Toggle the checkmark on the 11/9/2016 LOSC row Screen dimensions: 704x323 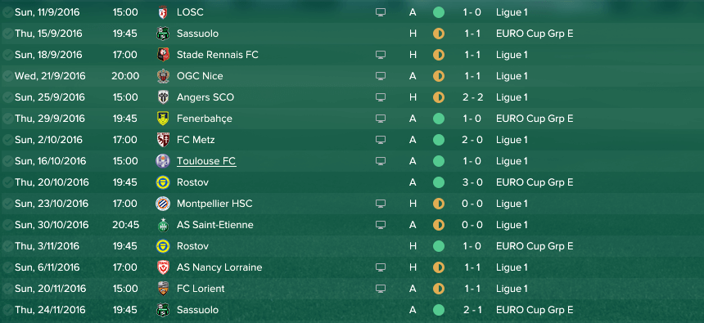7,12
